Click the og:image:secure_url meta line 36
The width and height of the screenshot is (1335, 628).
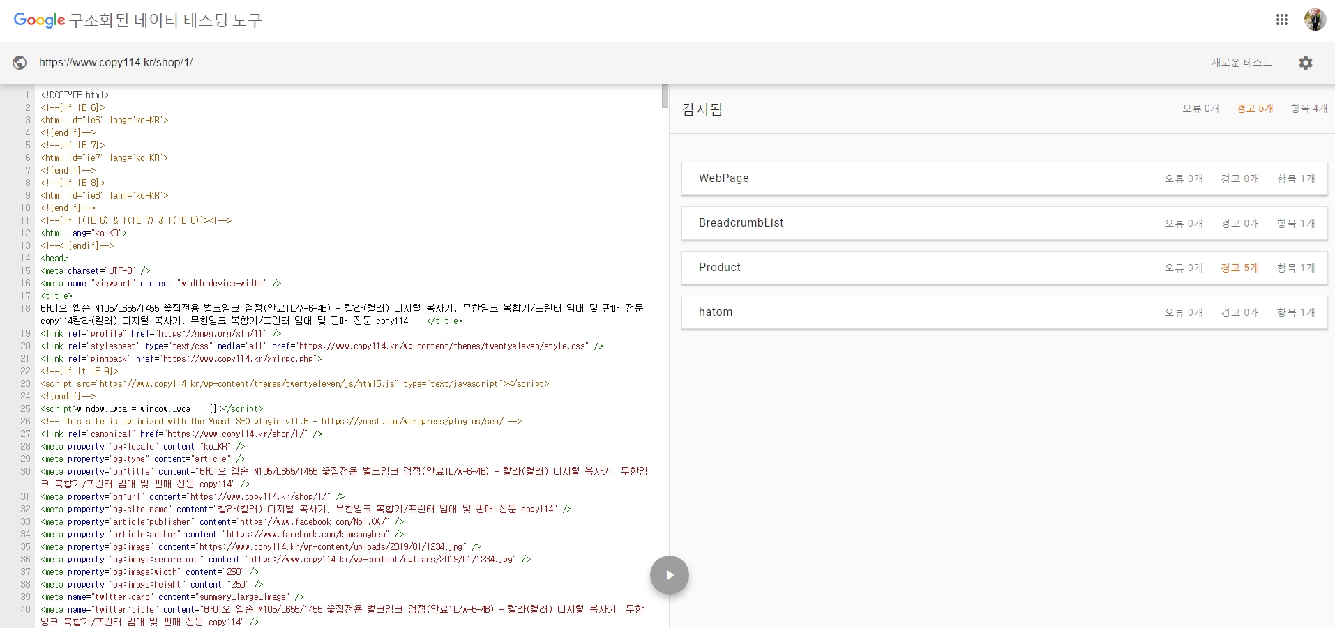(x=285, y=559)
